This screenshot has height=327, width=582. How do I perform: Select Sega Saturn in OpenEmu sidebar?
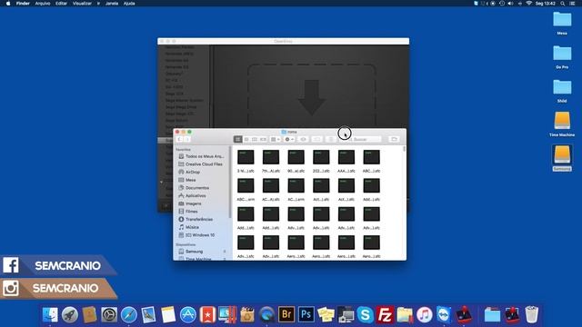click(x=176, y=121)
